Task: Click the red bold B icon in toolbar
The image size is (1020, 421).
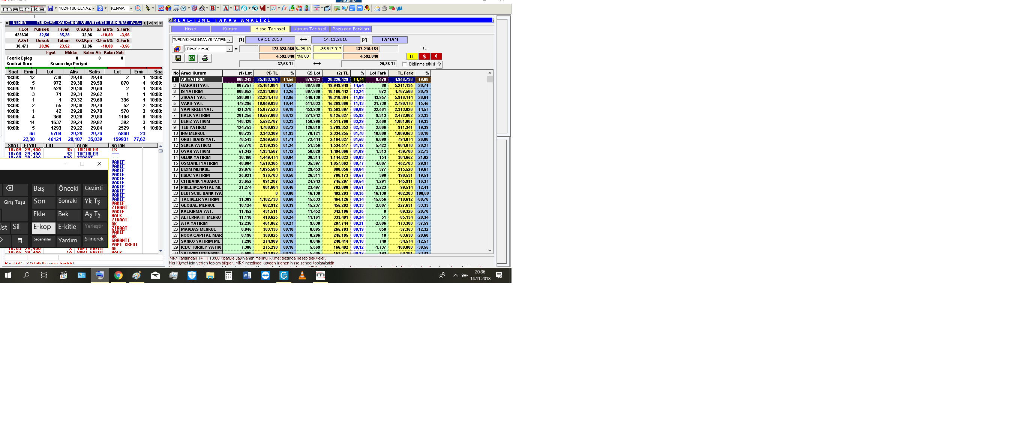Action: (x=213, y=8)
